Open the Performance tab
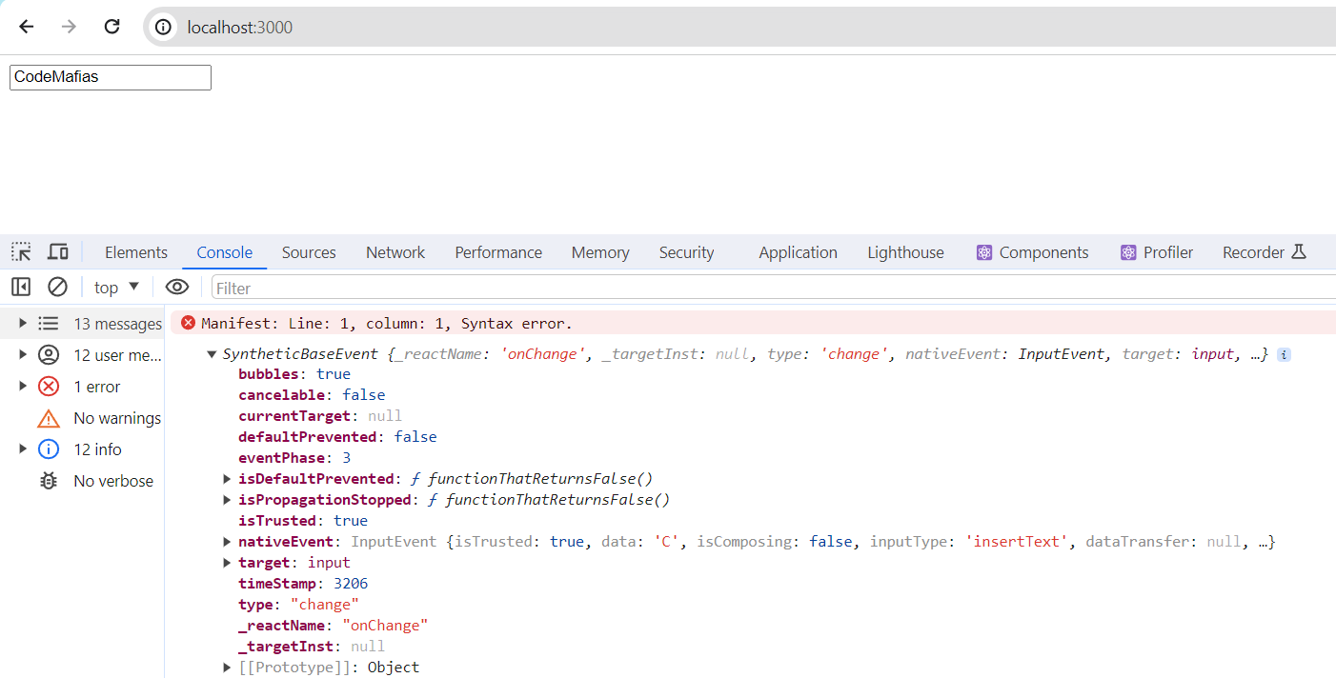This screenshot has width=1336, height=678. click(498, 252)
